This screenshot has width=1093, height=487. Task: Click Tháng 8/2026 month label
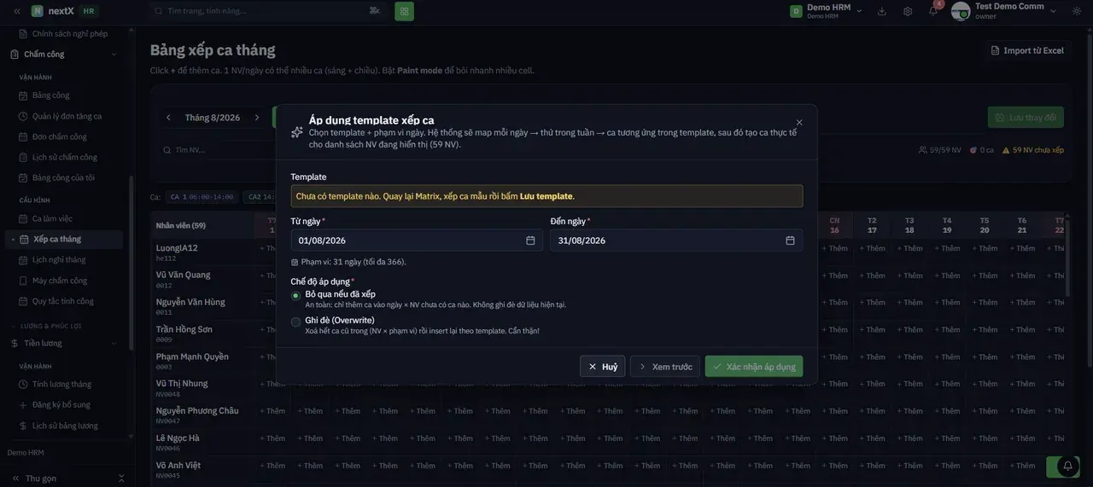[213, 118]
